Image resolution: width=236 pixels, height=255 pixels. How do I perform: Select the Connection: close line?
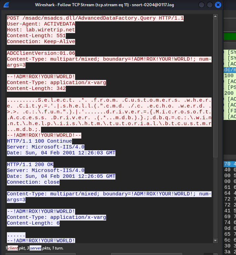[33, 182]
